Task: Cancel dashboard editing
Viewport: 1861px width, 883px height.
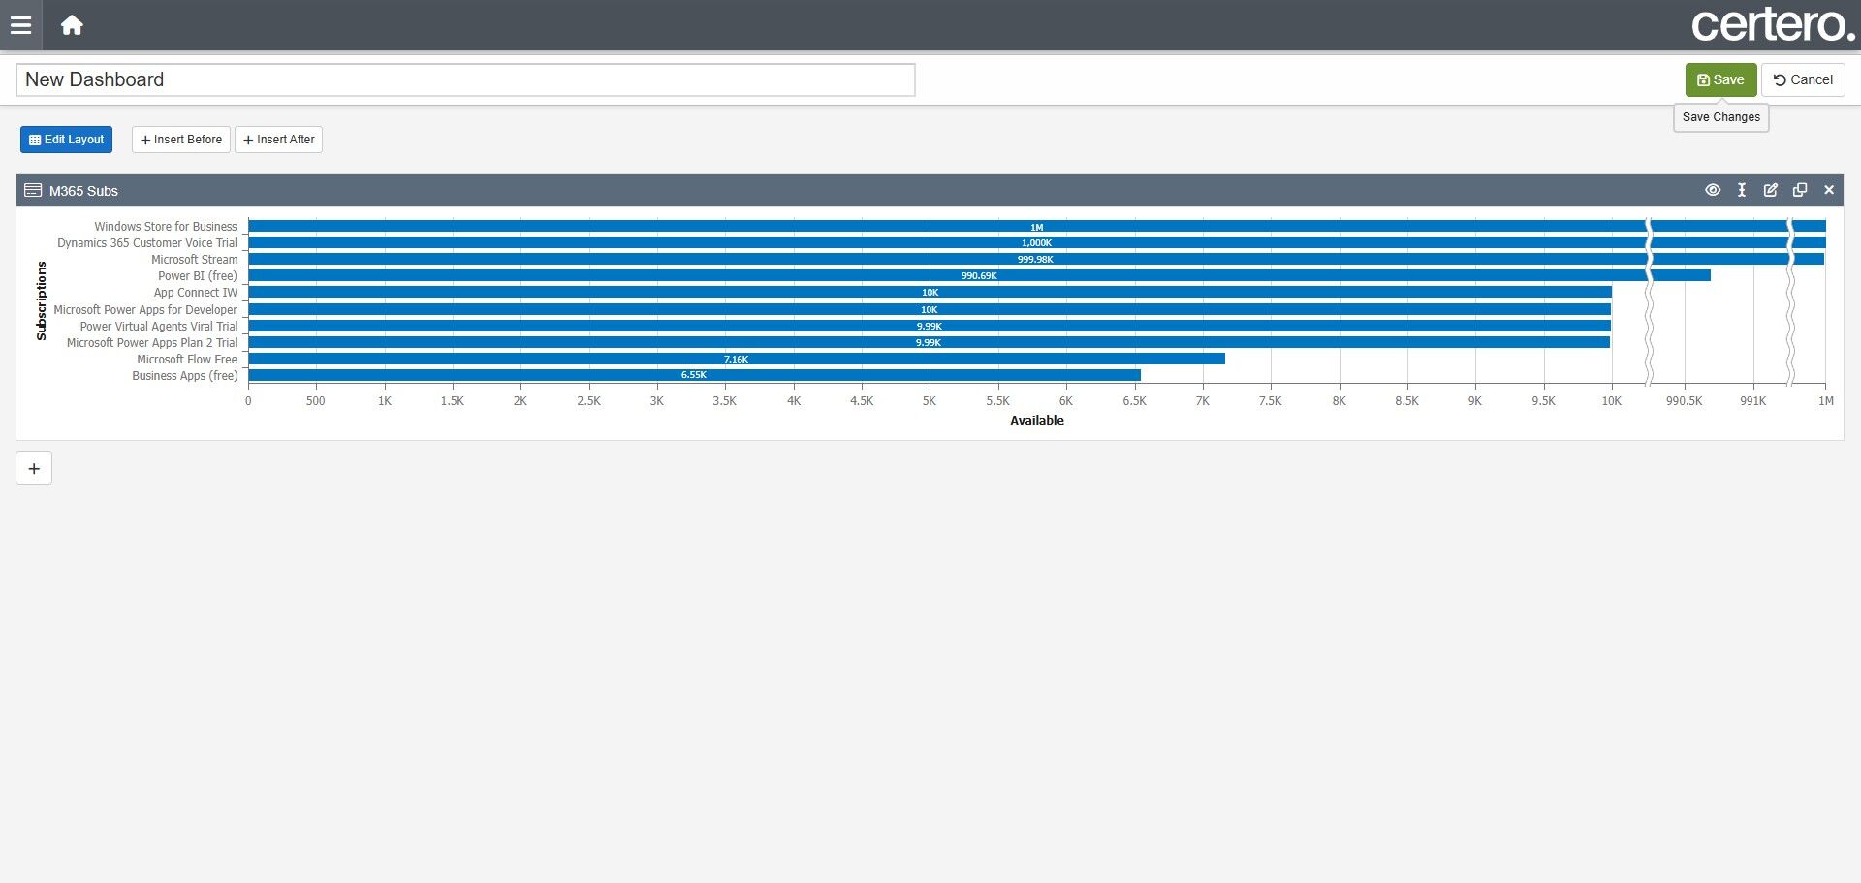Action: [x=1803, y=79]
